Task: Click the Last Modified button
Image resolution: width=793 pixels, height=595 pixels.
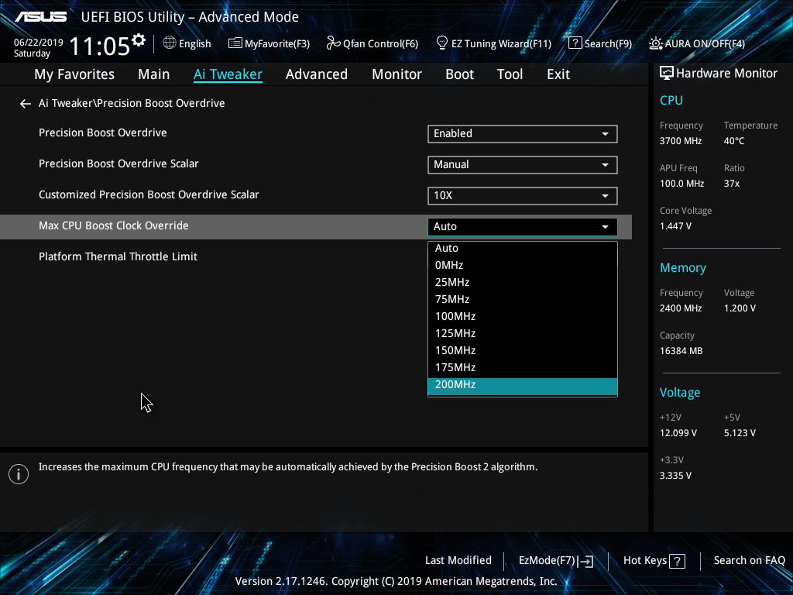Action: click(x=458, y=561)
